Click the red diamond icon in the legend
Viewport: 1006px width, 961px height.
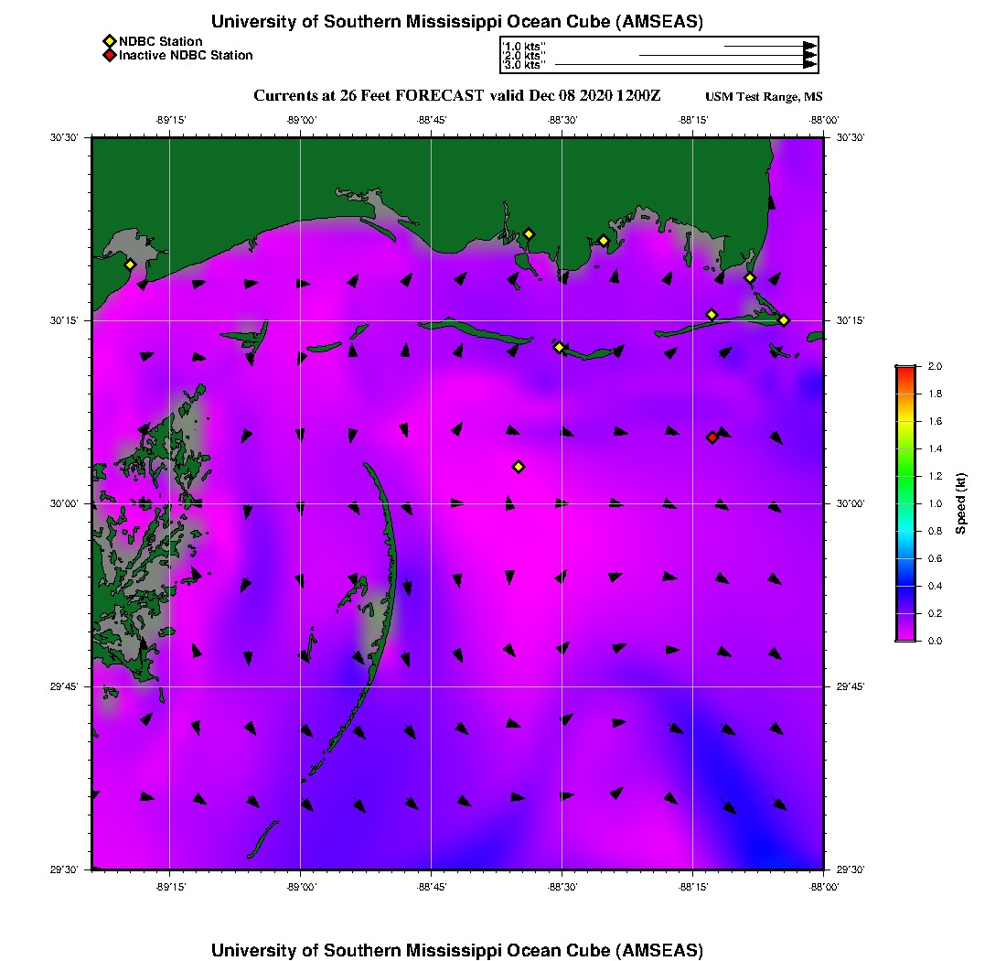[x=109, y=56]
